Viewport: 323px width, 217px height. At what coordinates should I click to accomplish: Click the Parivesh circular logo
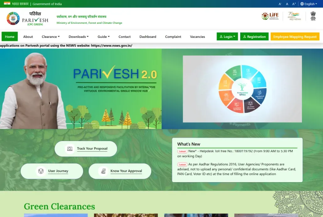pos(13,18)
